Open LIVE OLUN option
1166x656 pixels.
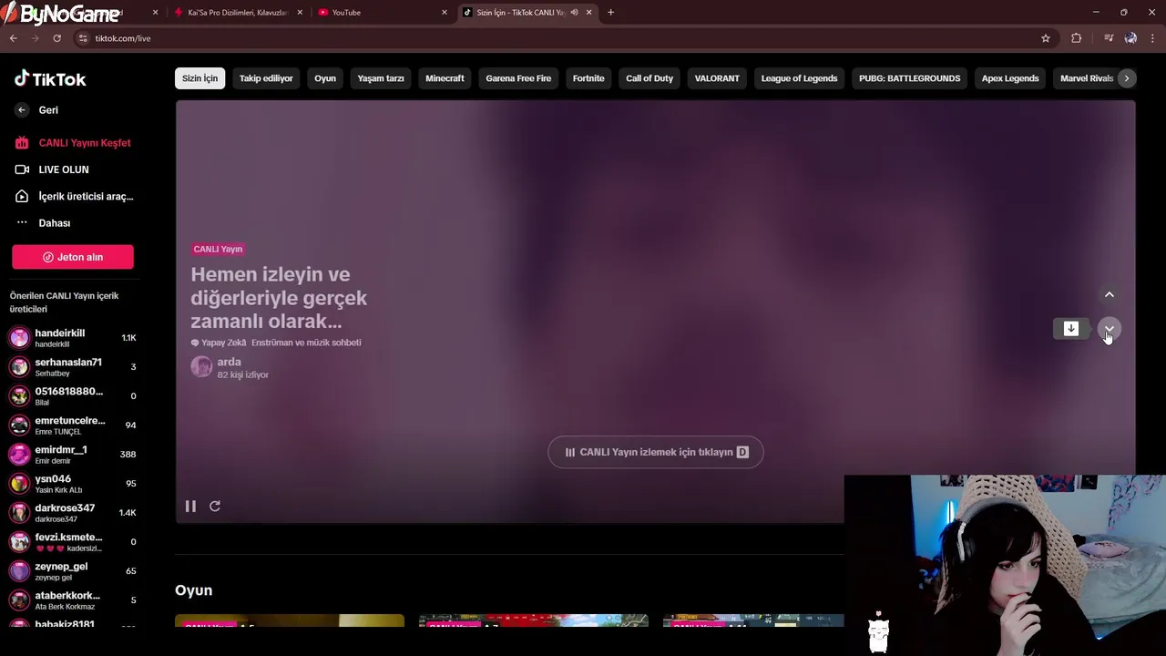[52, 169]
